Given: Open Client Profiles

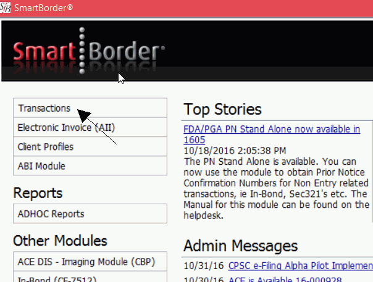Looking at the screenshot, I should pyautogui.click(x=90, y=146).
